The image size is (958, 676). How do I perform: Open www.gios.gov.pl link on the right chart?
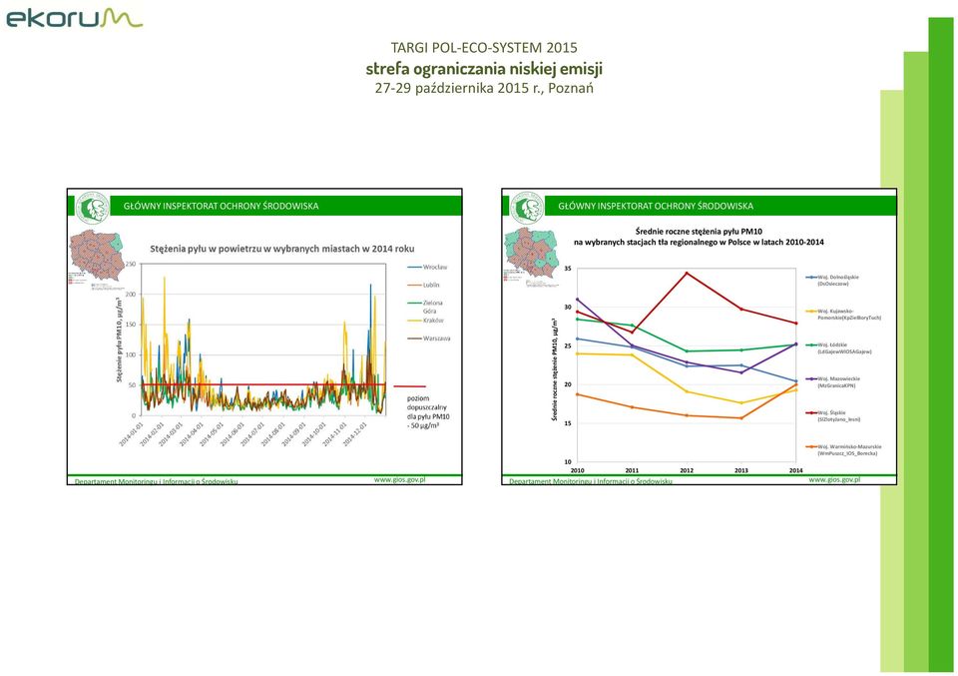click(x=834, y=480)
